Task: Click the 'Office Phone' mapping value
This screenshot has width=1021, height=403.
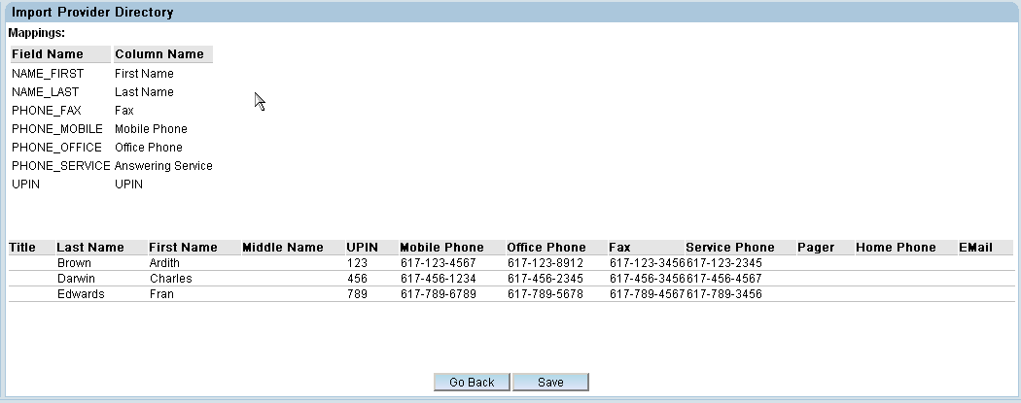Action: (x=149, y=147)
